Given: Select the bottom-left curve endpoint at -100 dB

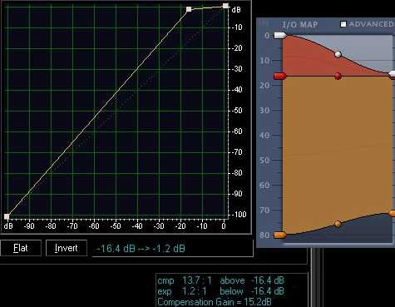Looking at the screenshot, I should click(7, 216).
